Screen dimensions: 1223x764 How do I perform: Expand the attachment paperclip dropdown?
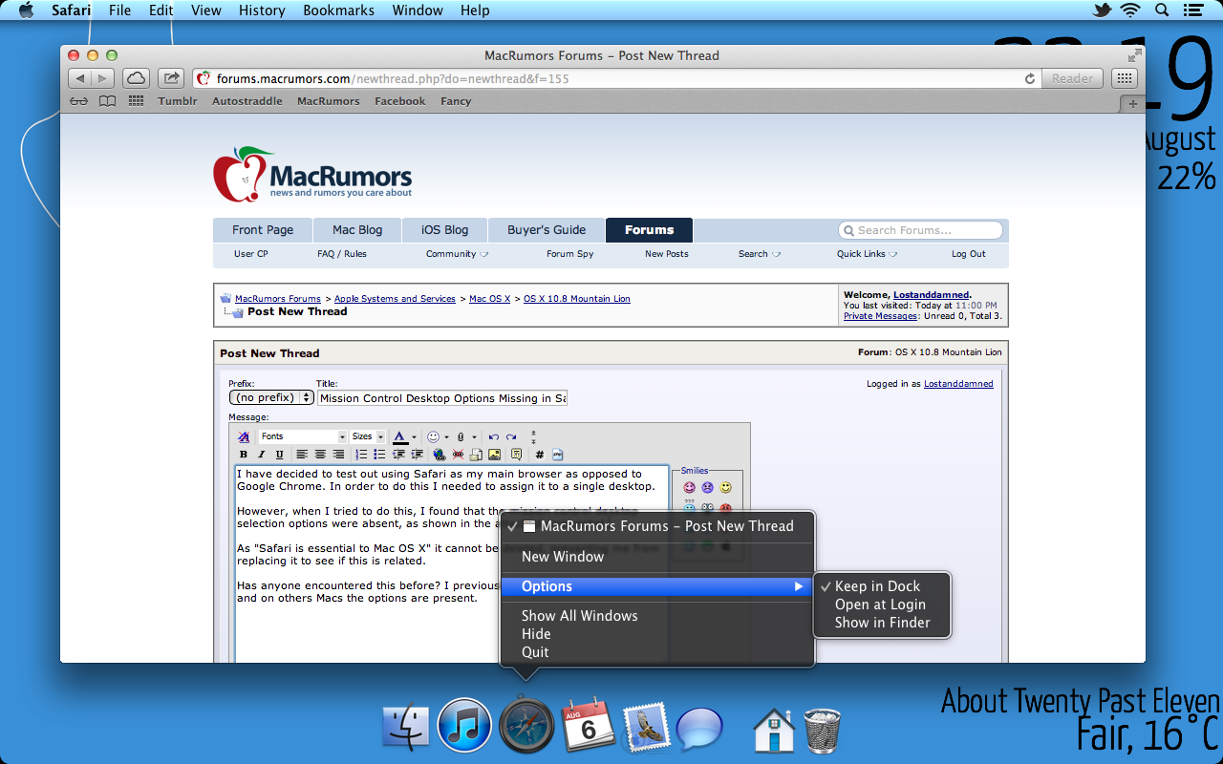point(474,437)
